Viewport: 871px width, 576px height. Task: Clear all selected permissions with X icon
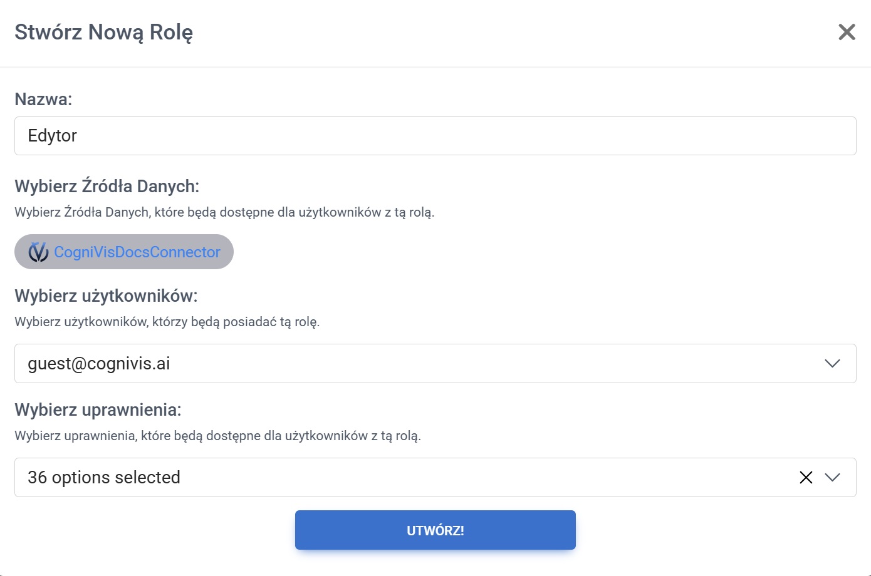tap(806, 478)
